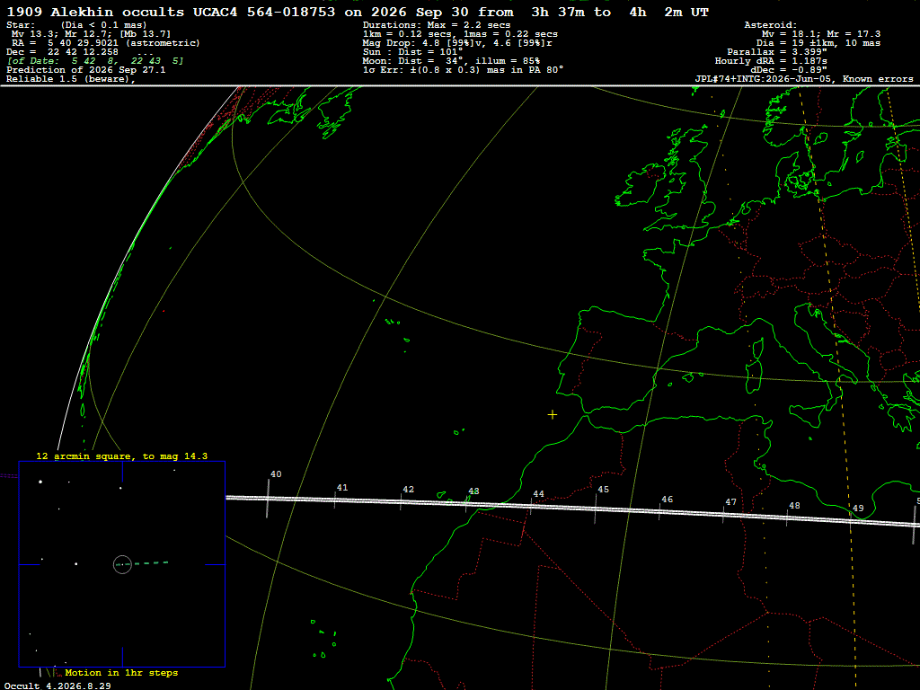Viewport: 920px width, 690px height.
Task: Click the yellow cross marker off Iberia
Action: coord(553,415)
